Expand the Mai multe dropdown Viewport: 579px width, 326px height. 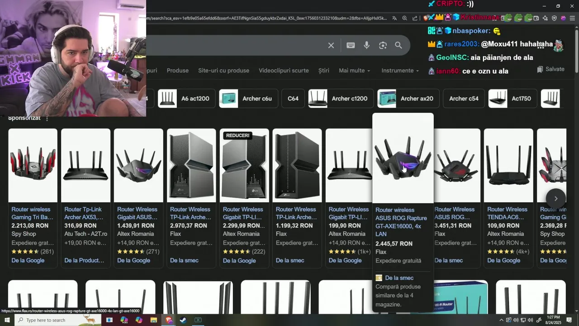[x=354, y=71]
